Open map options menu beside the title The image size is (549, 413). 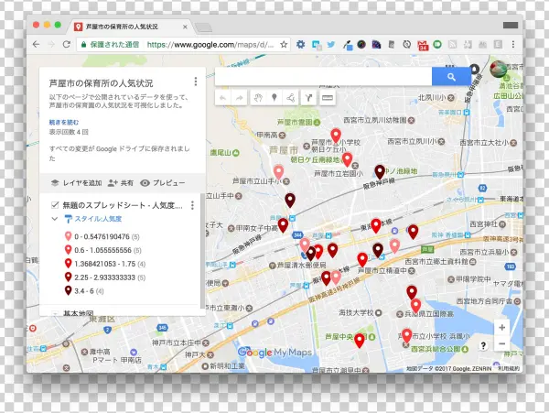196,82
